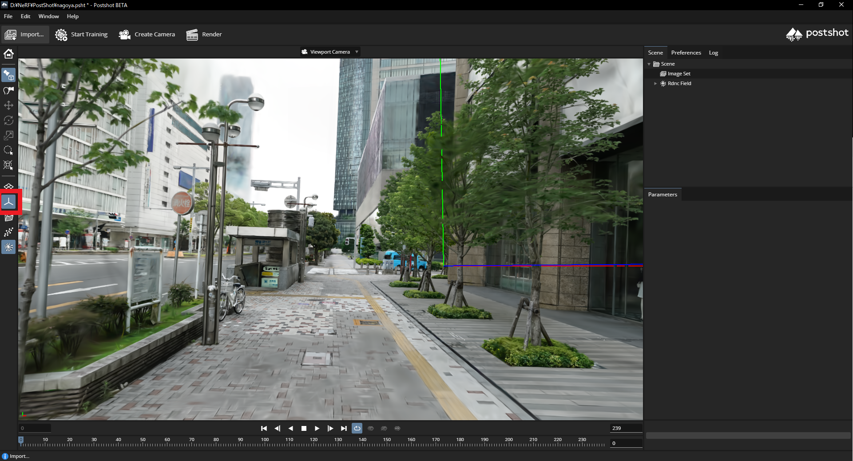This screenshot has height=461, width=853.
Task: Click the Create Camera icon
Action: pos(124,35)
